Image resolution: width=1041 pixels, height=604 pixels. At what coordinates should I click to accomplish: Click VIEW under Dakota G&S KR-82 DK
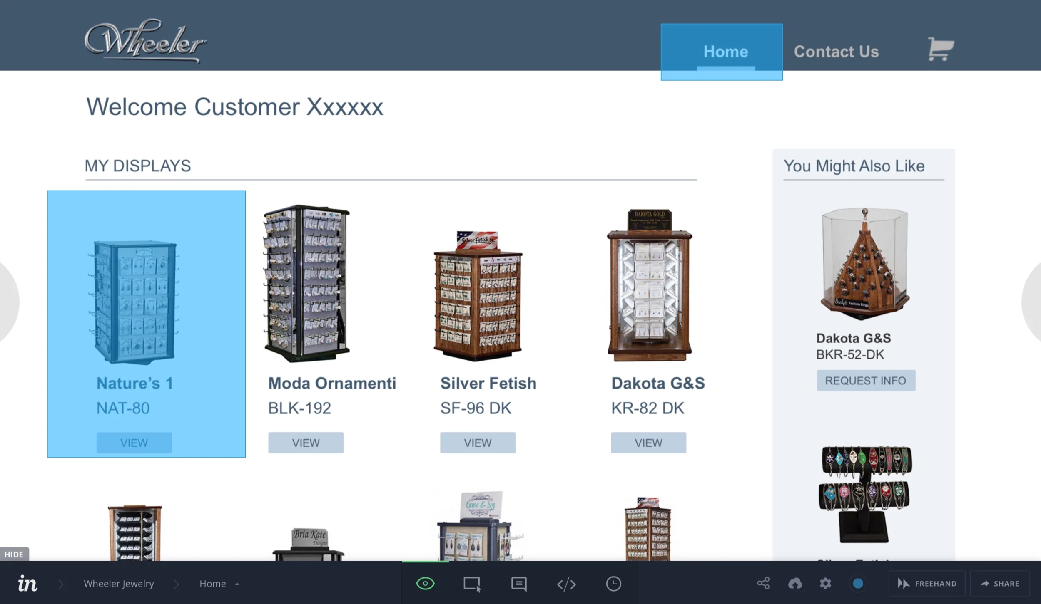point(648,443)
